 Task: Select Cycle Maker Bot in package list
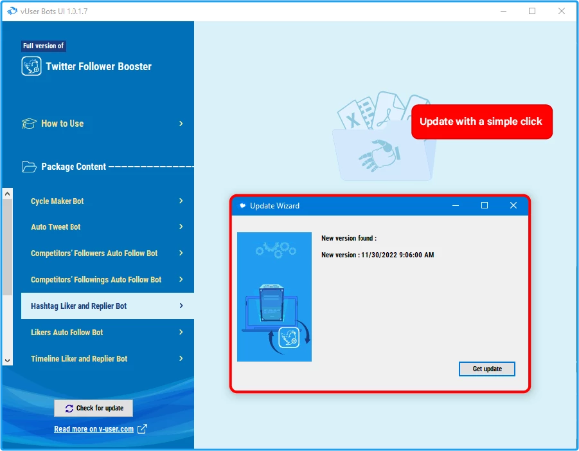(x=107, y=201)
